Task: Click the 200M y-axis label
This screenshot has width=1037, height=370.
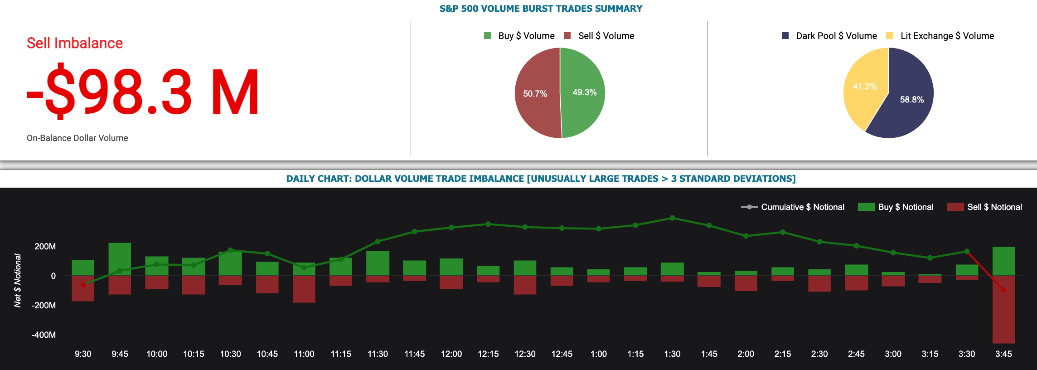Action: click(45, 246)
